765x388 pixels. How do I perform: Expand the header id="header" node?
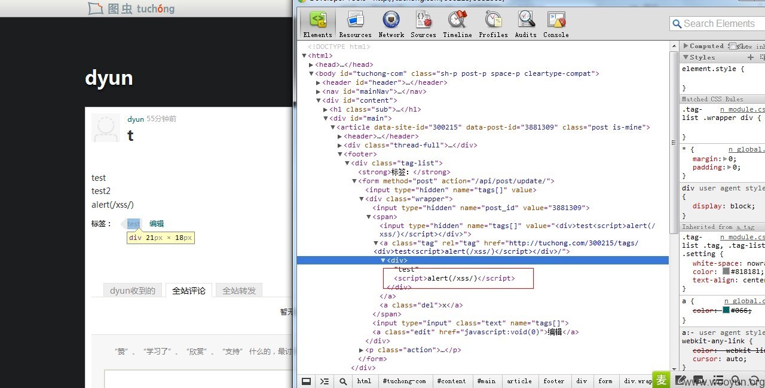click(319, 82)
